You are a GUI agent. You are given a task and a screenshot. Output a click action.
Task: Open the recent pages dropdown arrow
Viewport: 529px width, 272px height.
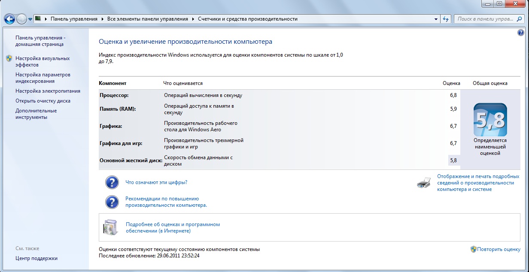30,19
